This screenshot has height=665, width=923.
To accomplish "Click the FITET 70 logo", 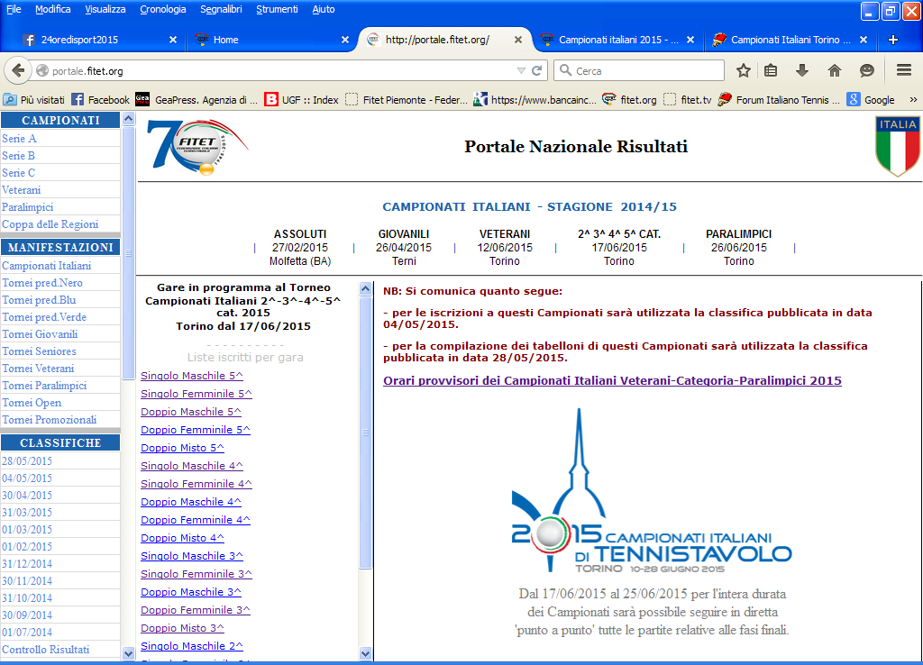I will coord(197,147).
